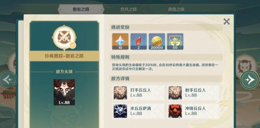This screenshot has width=260, height=128.
Task: Select the 珍肴霞踪-磐岩之路 title banner
Action: pyautogui.click(x=64, y=56)
